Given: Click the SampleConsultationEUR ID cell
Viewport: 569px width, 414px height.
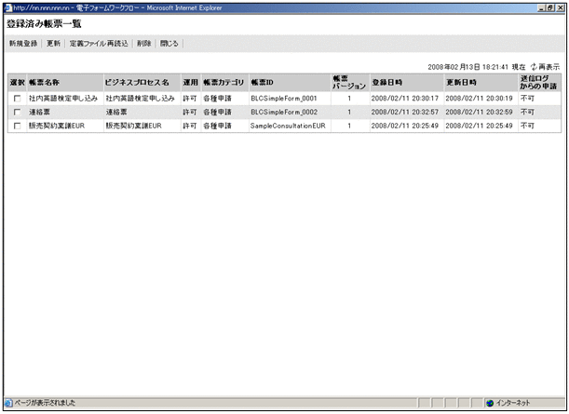Looking at the screenshot, I should pyautogui.click(x=288, y=126).
